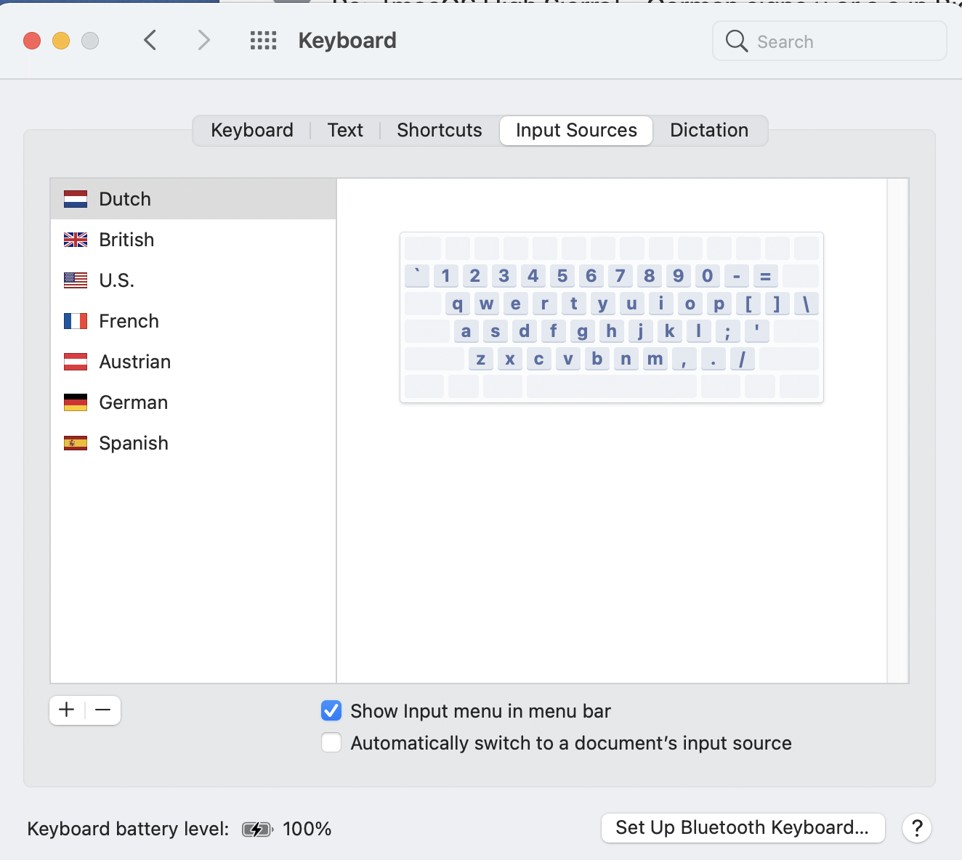Select German in the input sources list
Image resolution: width=962 pixels, height=860 pixels.
coord(134,402)
